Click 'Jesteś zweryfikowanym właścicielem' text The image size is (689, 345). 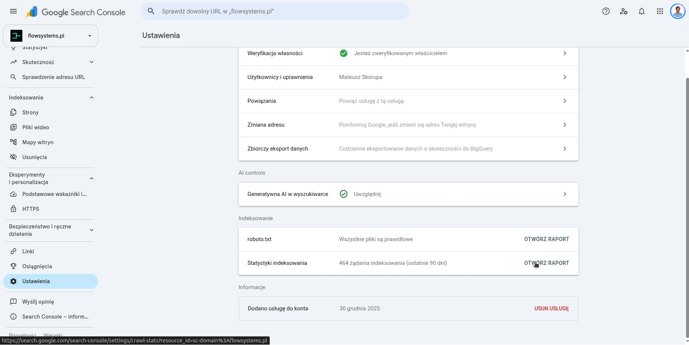click(400, 53)
